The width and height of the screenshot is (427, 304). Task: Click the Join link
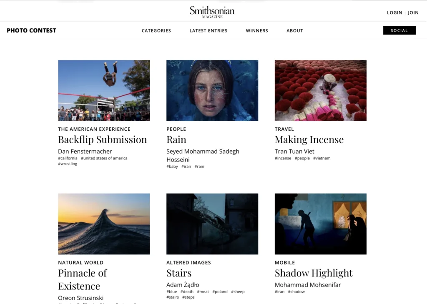pyautogui.click(x=413, y=13)
